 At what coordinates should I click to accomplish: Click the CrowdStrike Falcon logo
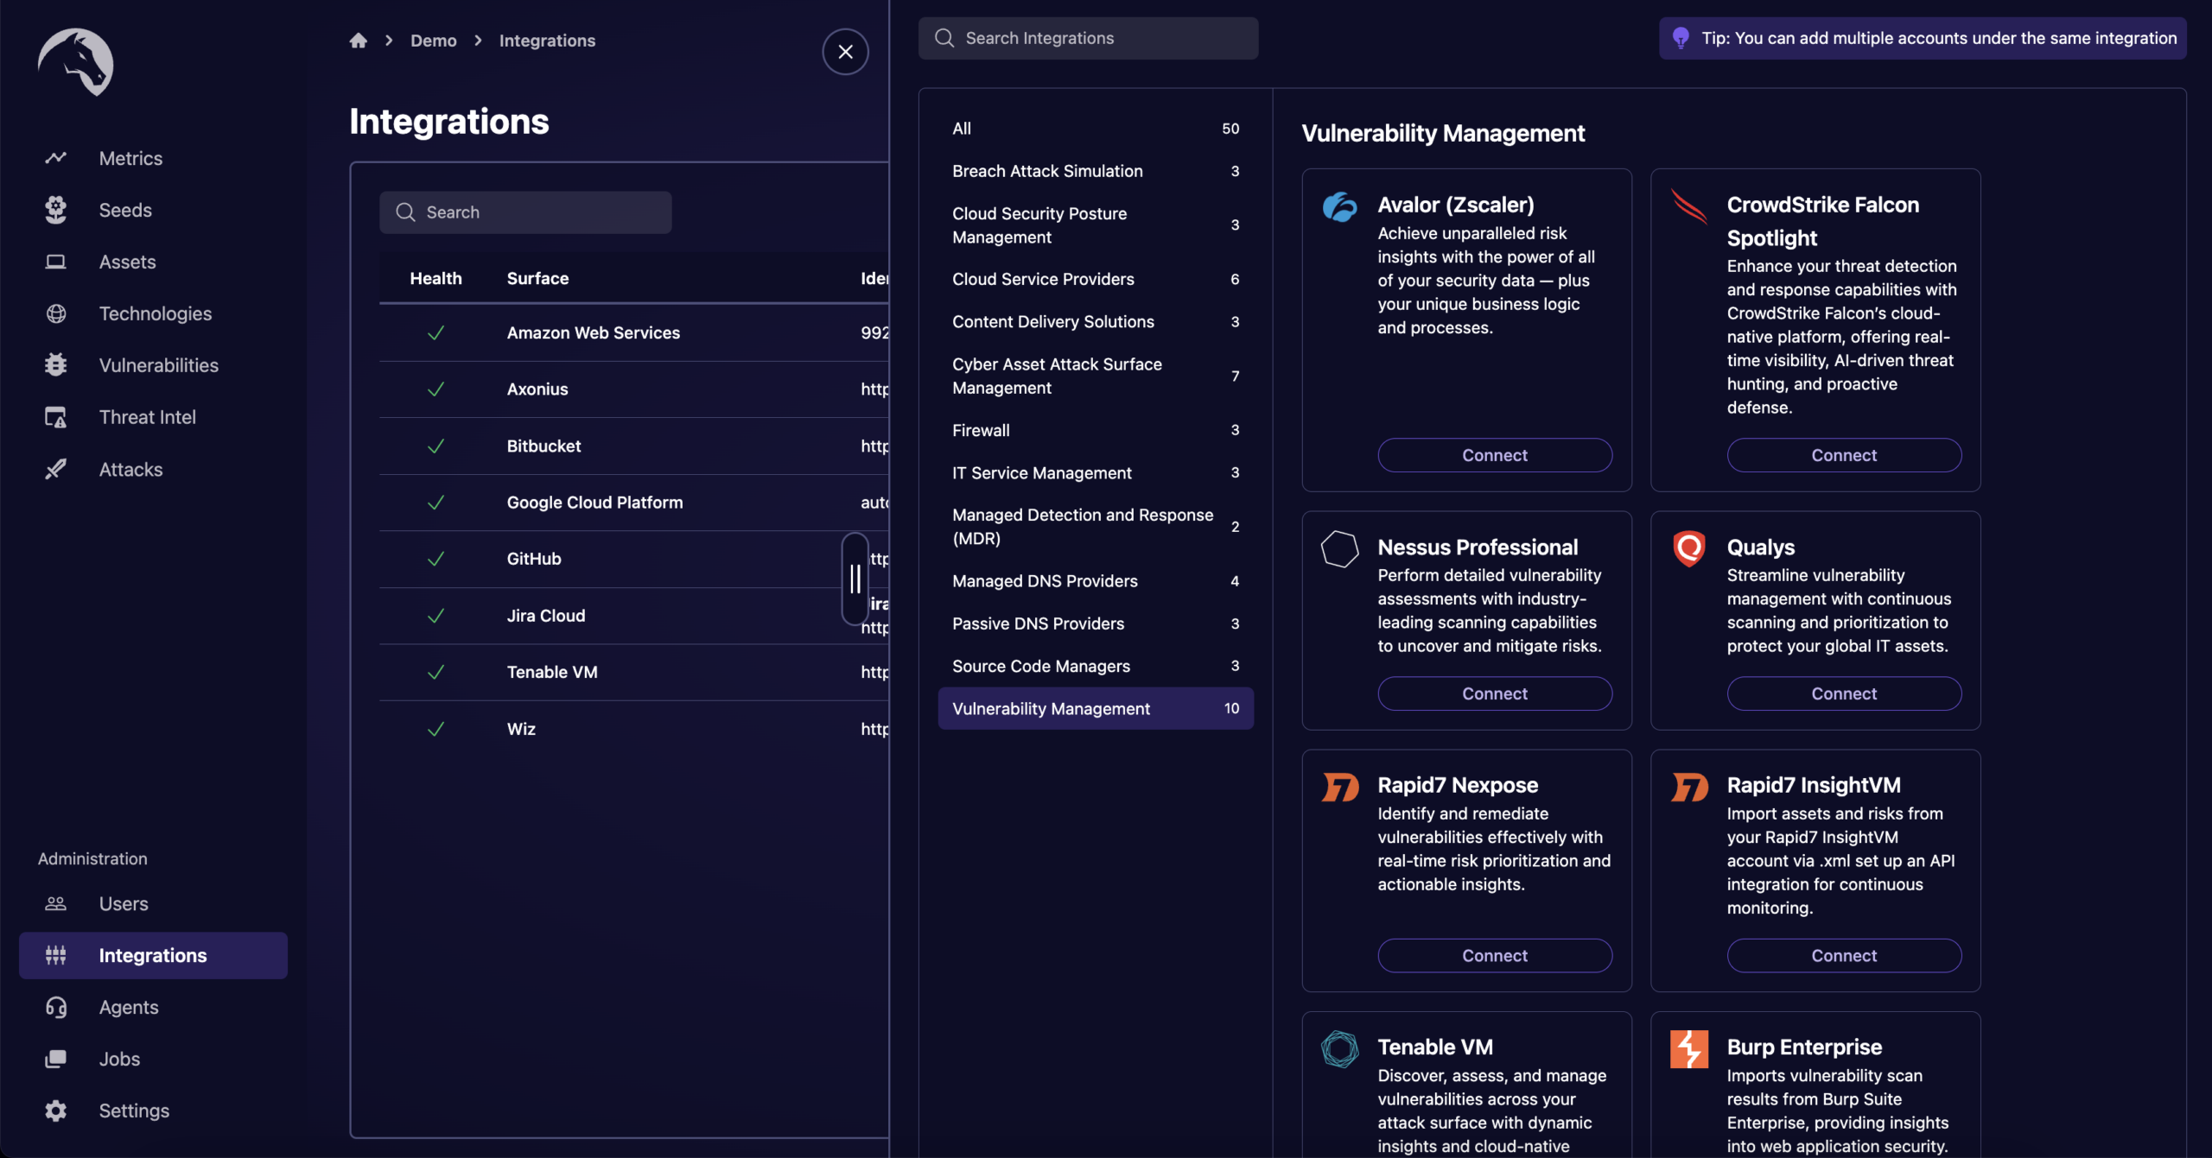tap(1689, 206)
